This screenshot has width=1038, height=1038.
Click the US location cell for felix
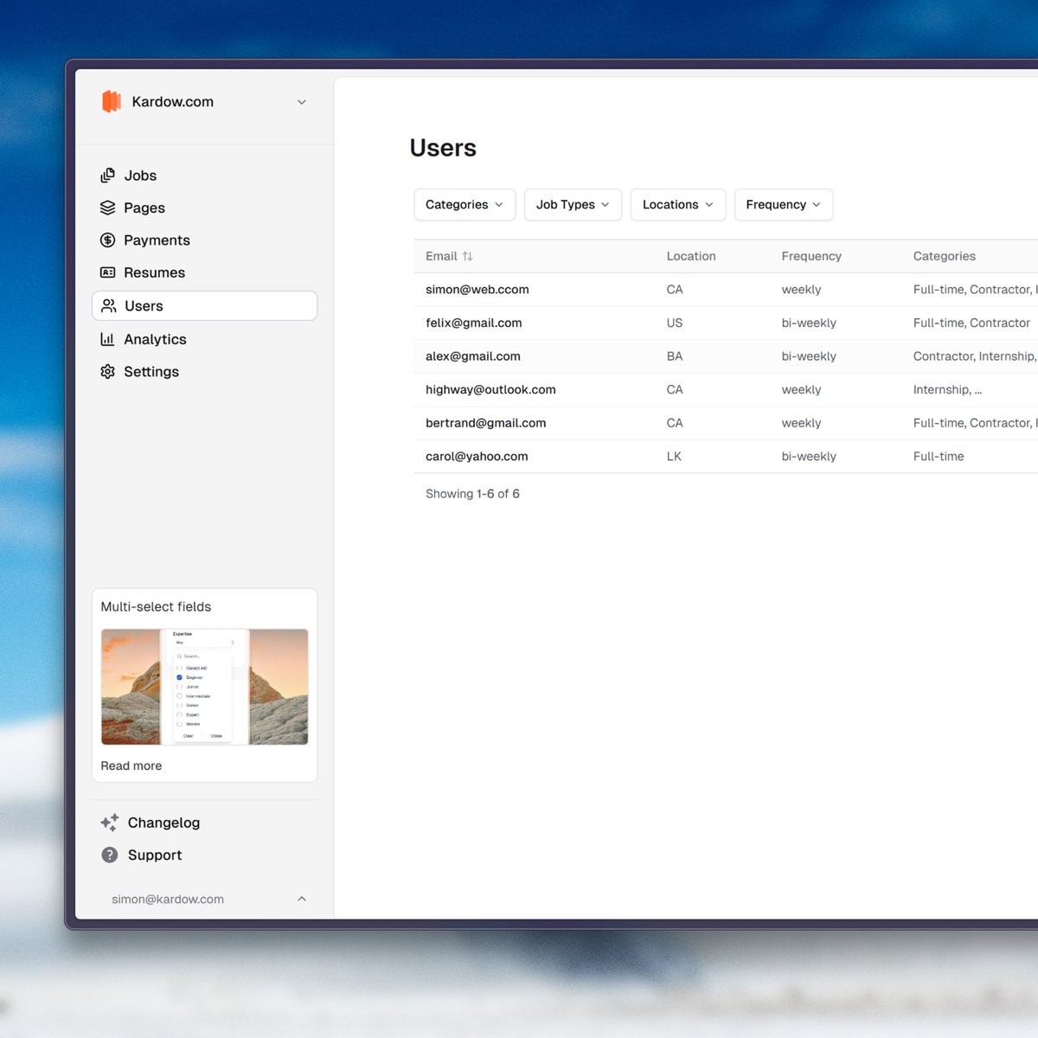675,323
